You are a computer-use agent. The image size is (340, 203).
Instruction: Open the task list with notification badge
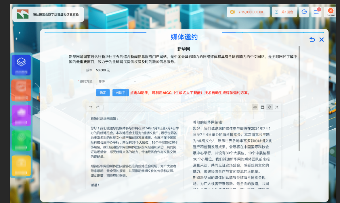[x=316, y=12]
